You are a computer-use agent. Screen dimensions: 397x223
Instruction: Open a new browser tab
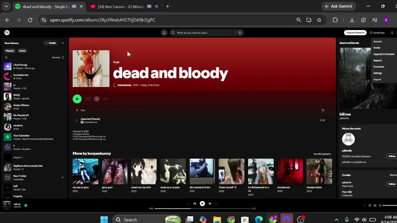(167, 7)
